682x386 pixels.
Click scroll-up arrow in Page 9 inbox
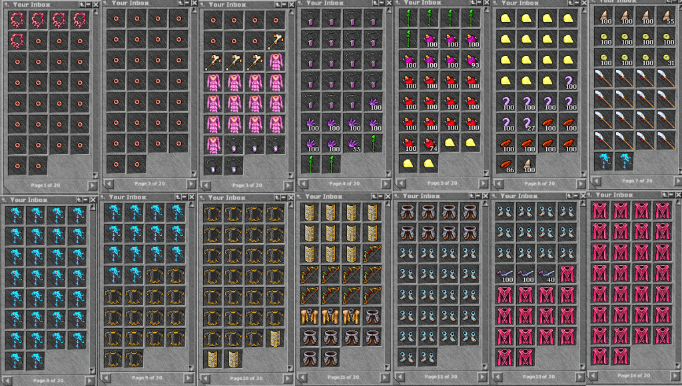(x=191, y=205)
